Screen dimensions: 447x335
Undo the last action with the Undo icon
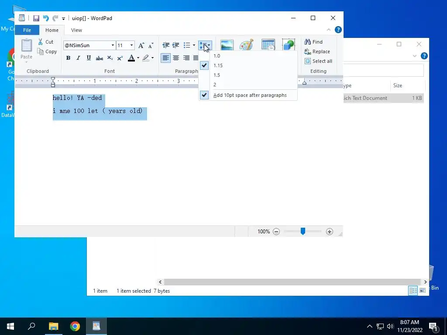45,18
